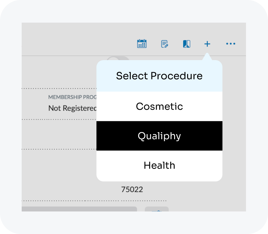The width and height of the screenshot is (268, 234).
Task: Click the Membership Program field label
Action: 72,97
